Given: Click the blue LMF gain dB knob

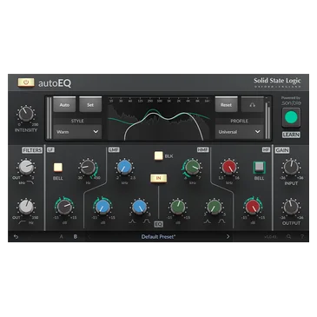Looking at the screenshot, I should [102, 207].
